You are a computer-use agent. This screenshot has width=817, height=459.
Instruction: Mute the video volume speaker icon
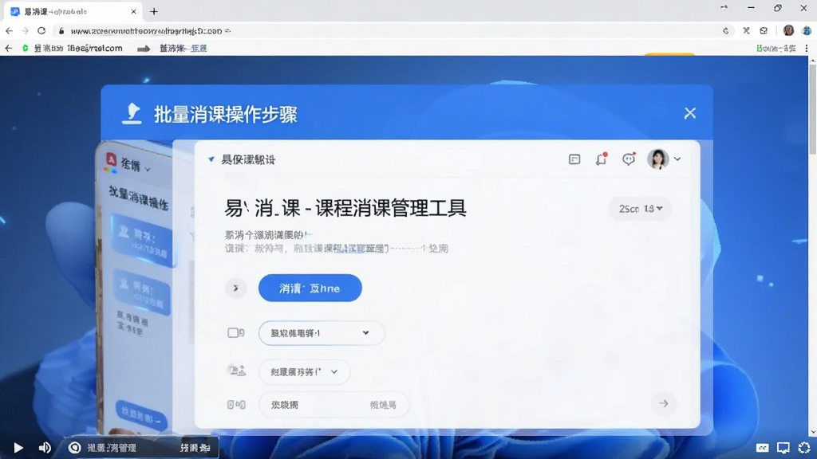tap(45, 448)
